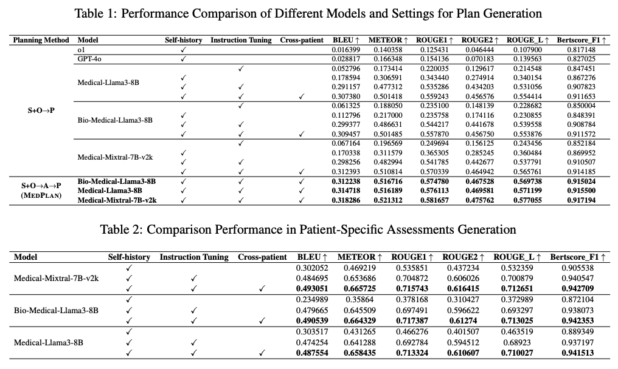The image size is (618, 369).
Task: Click the BLEU value 0.016399
Action: coord(345,49)
